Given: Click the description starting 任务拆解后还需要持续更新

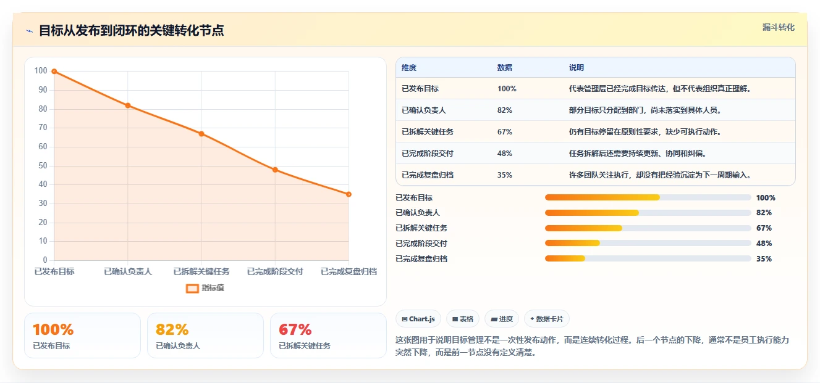Looking at the screenshot, I should click(638, 154).
